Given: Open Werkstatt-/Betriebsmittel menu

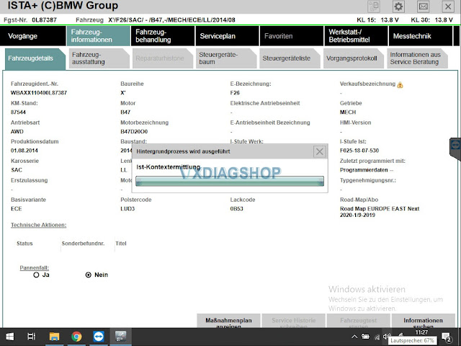Looking at the screenshot, I should (x=356, y=36).
